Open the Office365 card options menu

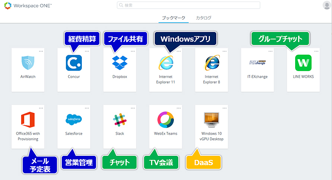(x=41, y=108)
